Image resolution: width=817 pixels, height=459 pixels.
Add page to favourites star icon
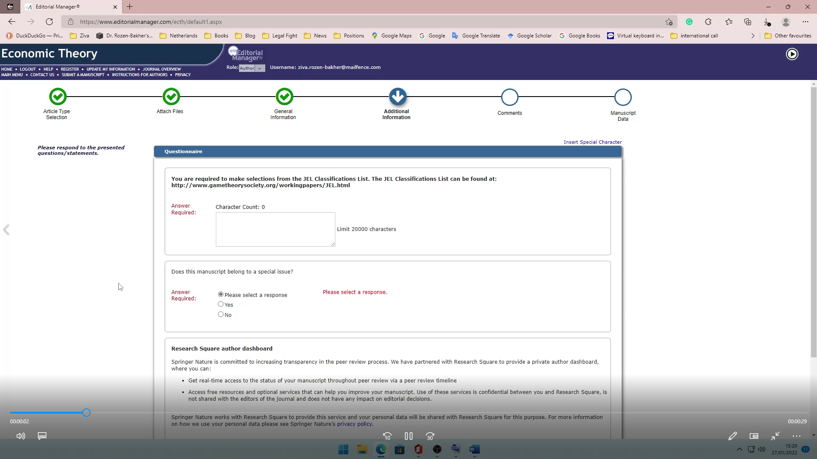click(669, 22)
